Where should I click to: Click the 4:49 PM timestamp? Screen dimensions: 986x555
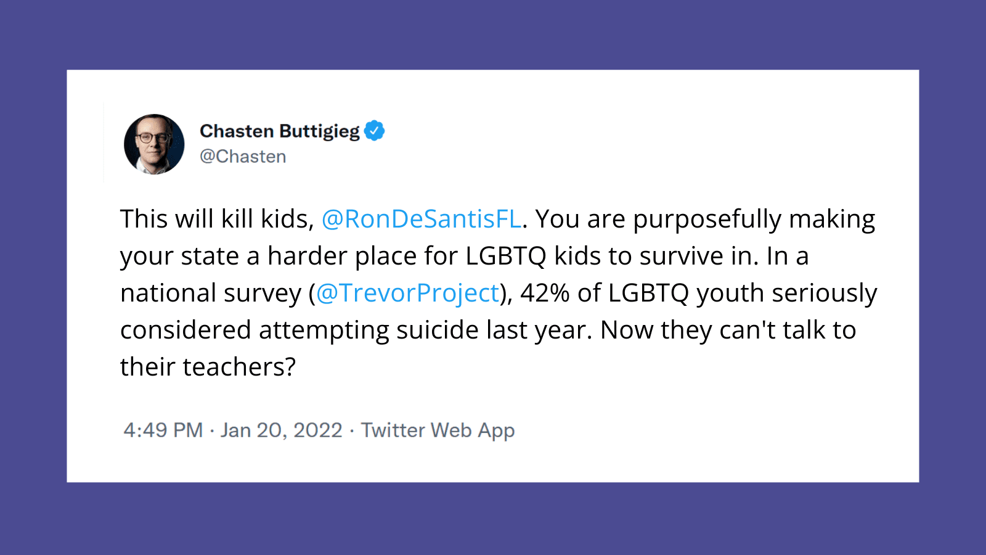163,430
